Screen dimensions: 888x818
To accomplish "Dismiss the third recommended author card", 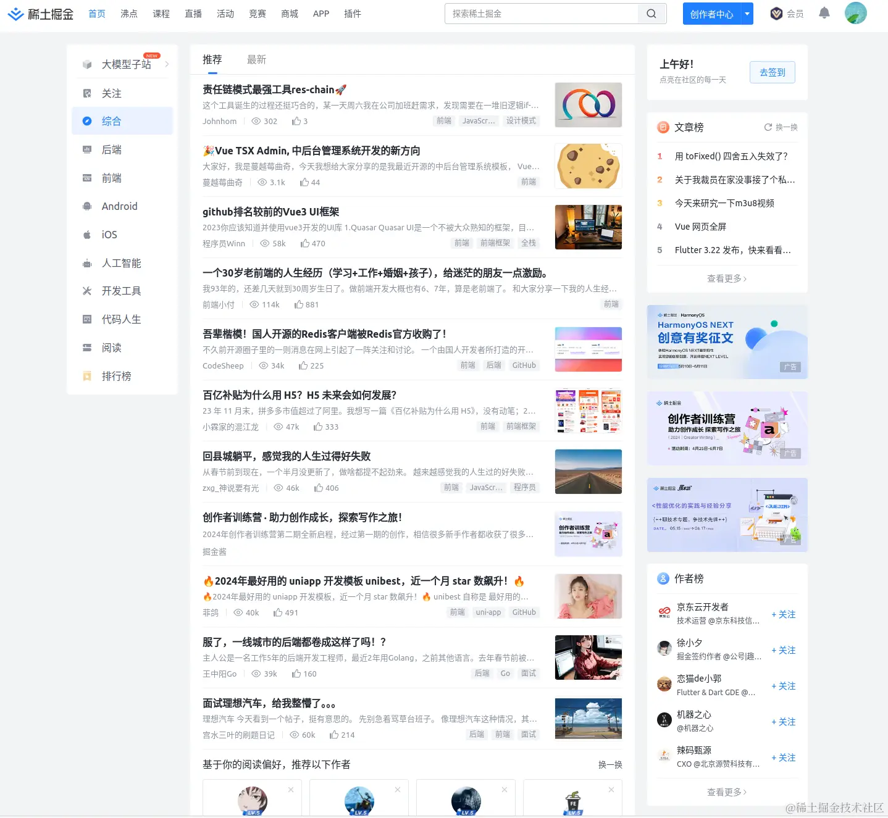I will pyautogui.click(x=505, y=790).
